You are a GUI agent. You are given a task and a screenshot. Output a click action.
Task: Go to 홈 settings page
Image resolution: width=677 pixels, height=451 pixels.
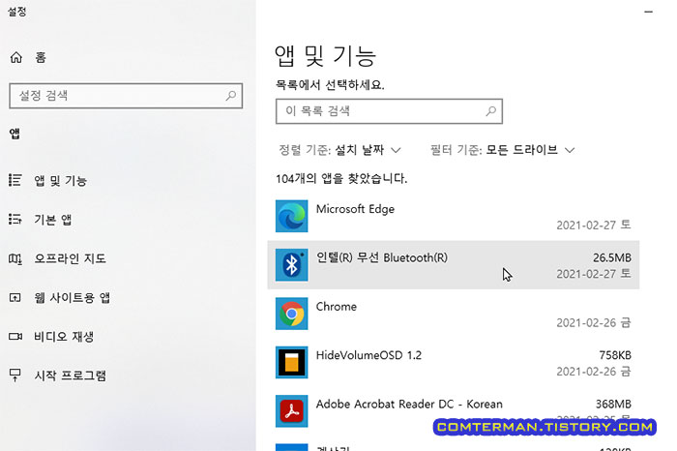[41, 57]
